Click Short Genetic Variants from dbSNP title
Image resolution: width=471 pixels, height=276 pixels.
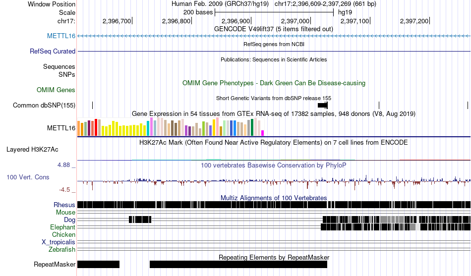click(274, 98)
